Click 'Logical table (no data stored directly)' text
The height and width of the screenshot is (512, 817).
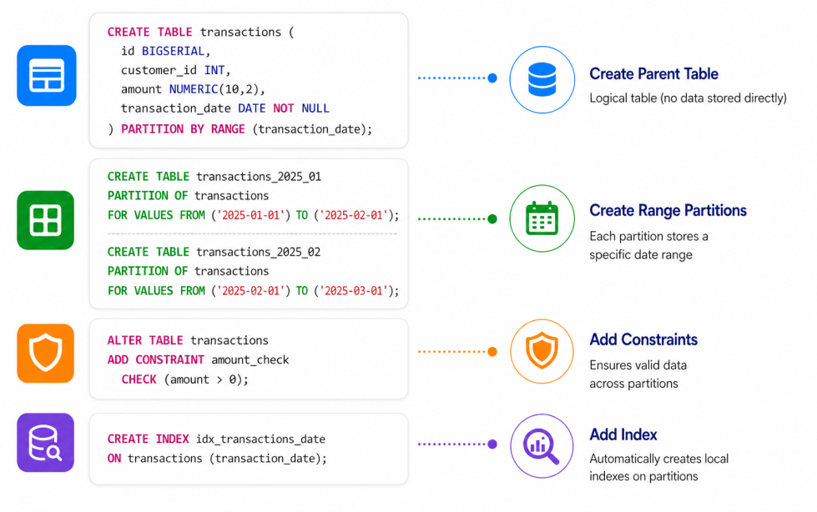[x=688, y=98]
